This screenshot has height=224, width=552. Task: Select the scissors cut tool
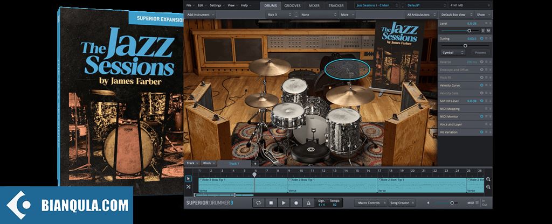(188, 187)
